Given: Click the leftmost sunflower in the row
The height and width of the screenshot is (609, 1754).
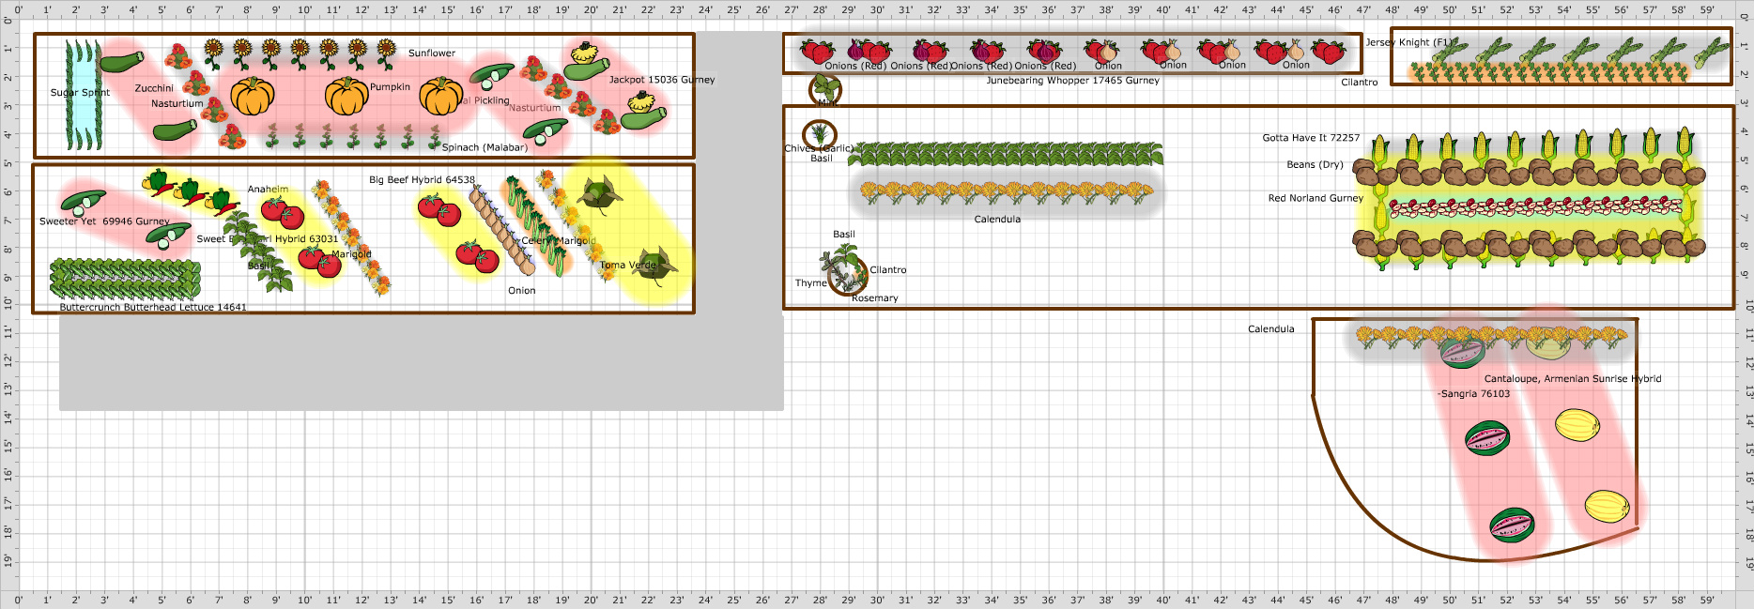Looking at the screenshot, I should (213, 51).
